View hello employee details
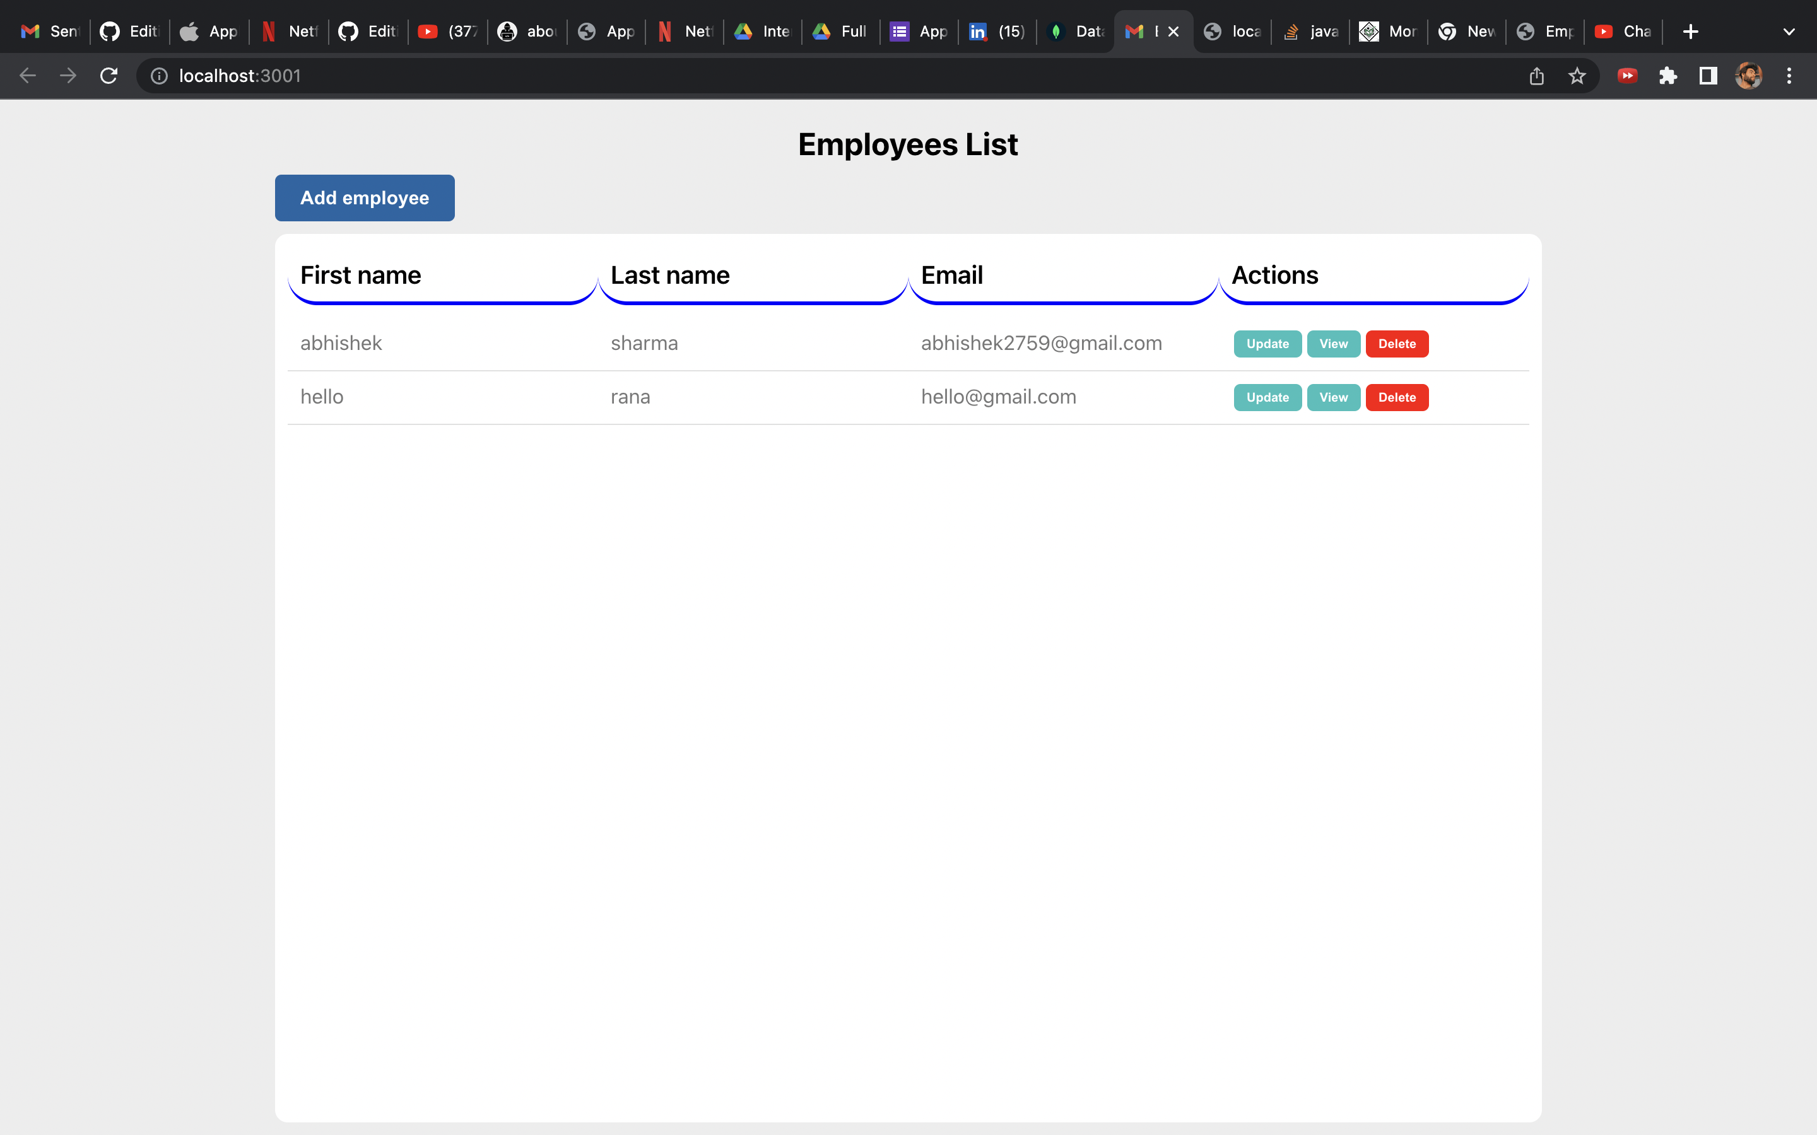The image size is (1817, 1135). tap(1334, 397)
